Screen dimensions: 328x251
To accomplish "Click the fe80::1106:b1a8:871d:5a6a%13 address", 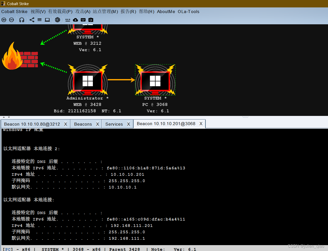I will pos(146,168).
